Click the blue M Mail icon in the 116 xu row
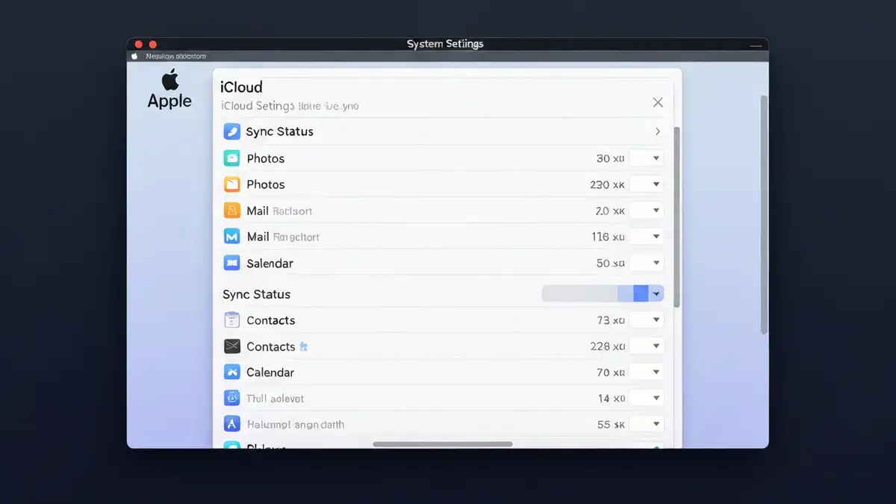The height and width of the screenshot is (504, 896). (x=232, y=237)
